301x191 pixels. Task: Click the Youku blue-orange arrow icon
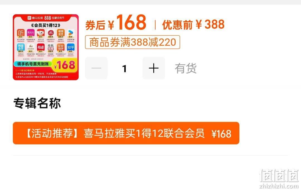coord(71,33)
